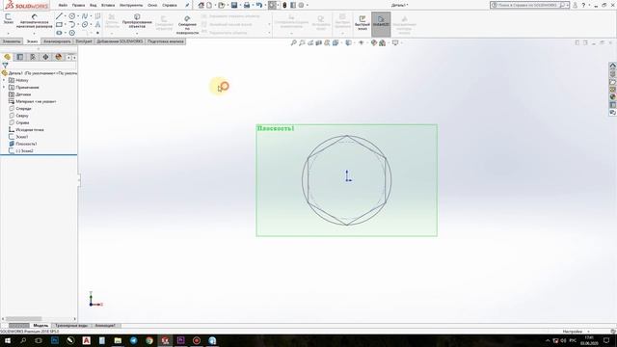Switch to Добавления SOLIDWORKS tab
Screen dimensions: 617x347
(x=120, y=41)
